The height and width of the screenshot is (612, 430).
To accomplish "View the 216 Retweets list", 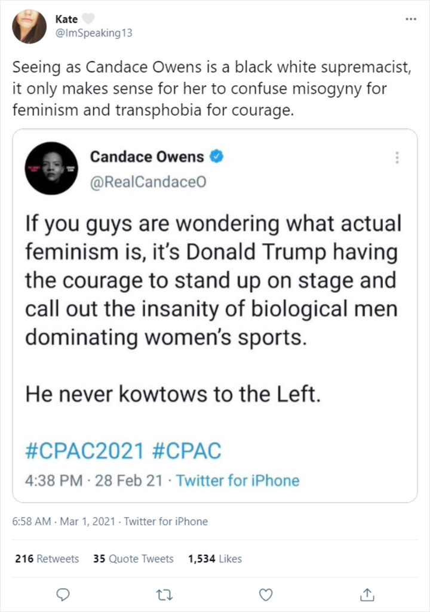I will (47, 559).
